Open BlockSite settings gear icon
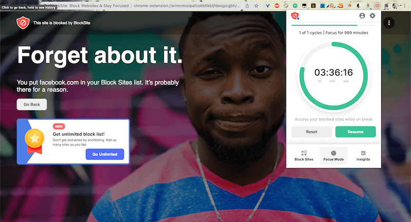This screenshot has height=222, width=411. (372, 16)
